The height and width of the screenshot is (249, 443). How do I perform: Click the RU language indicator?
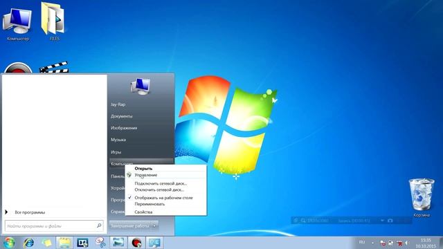362,242
